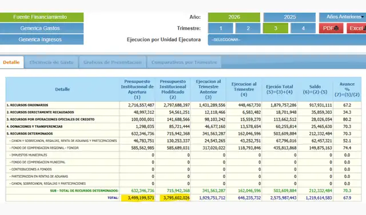This screenshot has height=215, width=366.
Task: Select Trimestre 4
Action: (x=303, y=28)
